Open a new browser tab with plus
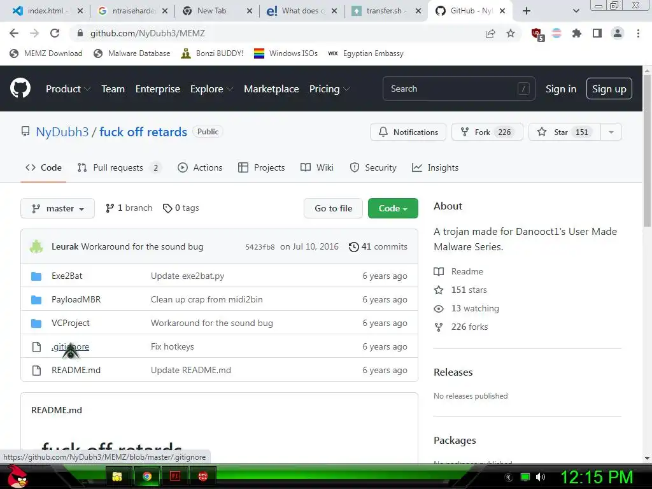This screenshot has height=489, width=652. coord(527,11)
